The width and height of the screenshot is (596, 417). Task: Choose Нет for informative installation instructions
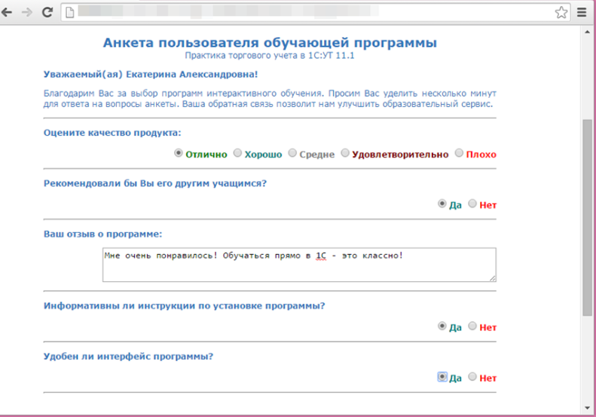tap(472, 326)
